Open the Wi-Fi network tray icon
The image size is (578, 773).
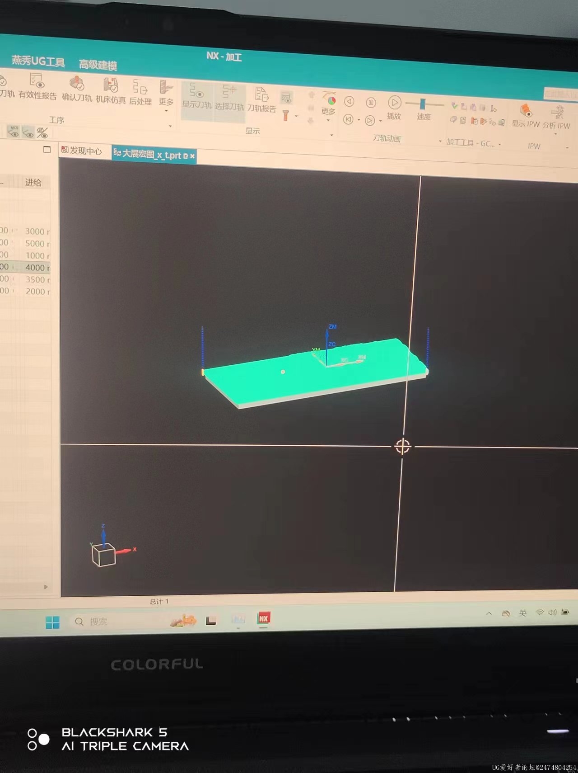pos(540,613)
